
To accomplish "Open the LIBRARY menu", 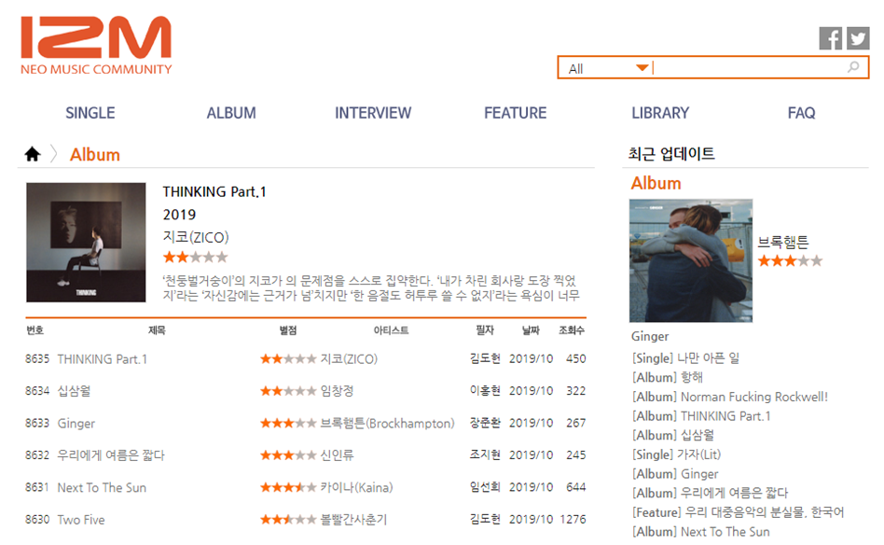I will (660, 113).
